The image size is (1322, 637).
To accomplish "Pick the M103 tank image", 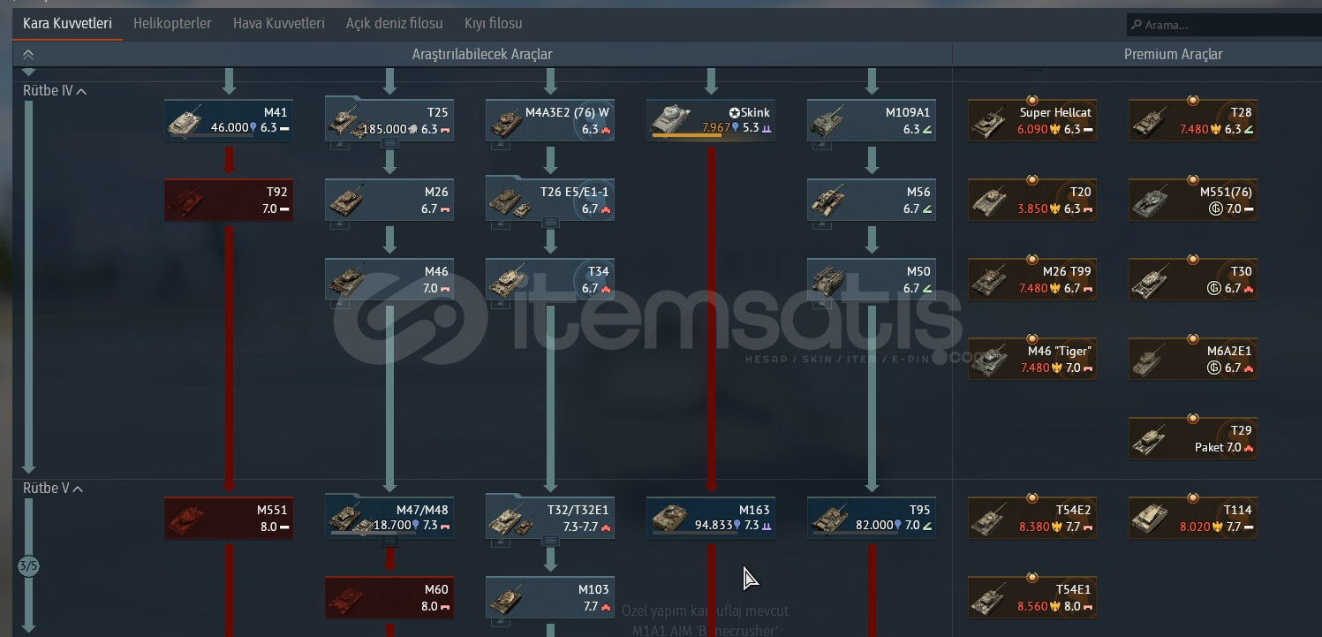I will click(508, 599).
